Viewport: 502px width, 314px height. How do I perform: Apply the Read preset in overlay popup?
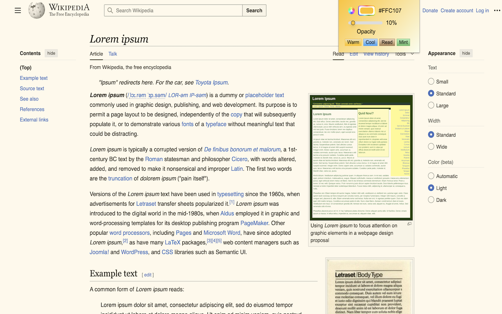click(x=387, y=42)
